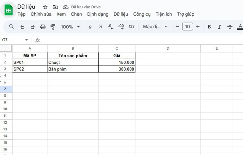This screenshot has width=243, height=155.
Task: Select column B header
Action: (73, 49)
